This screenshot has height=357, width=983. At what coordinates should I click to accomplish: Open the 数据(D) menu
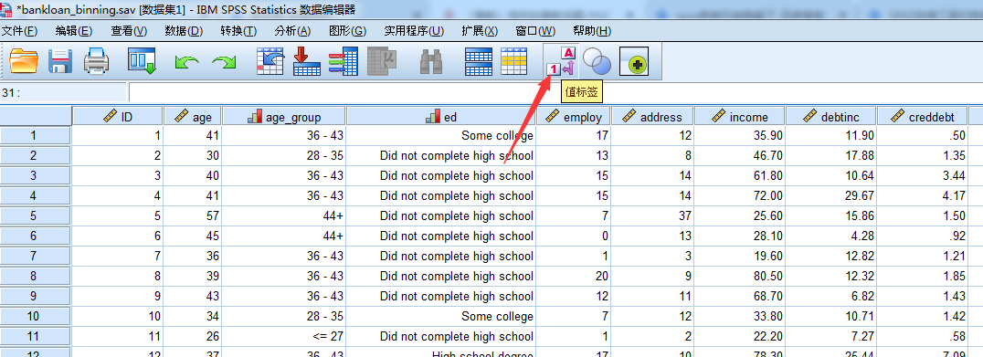pos(184,31)
